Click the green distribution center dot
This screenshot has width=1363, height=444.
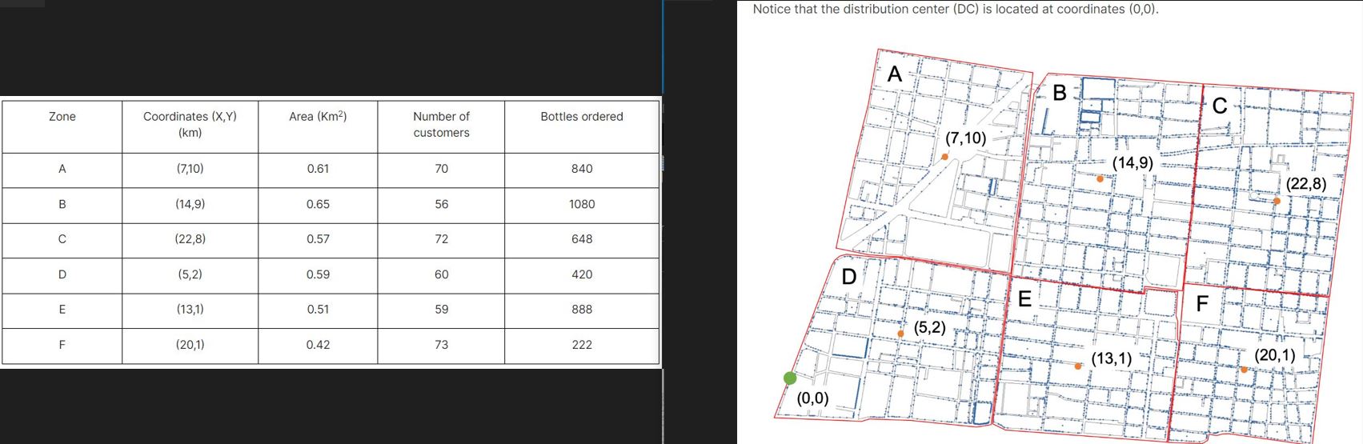coord(790,378)
